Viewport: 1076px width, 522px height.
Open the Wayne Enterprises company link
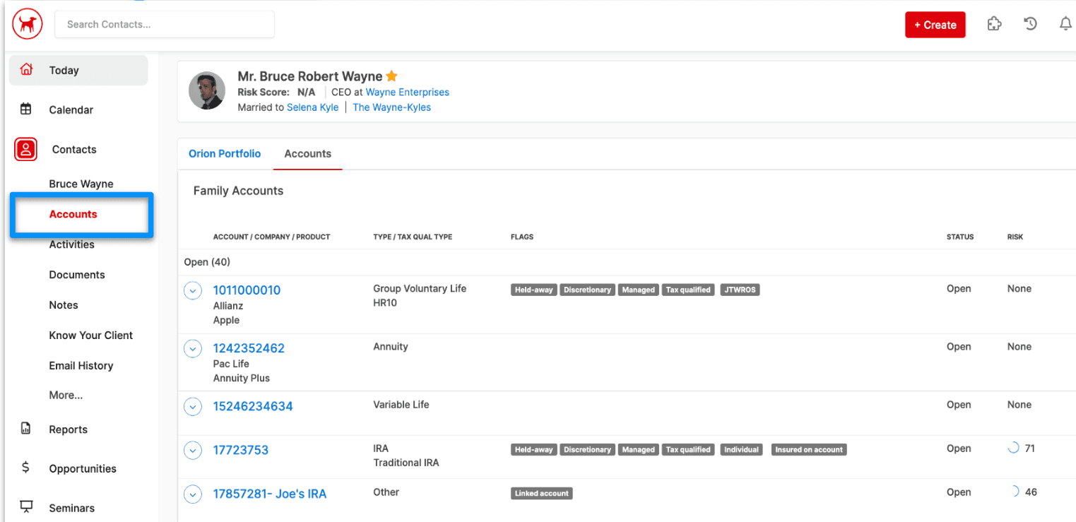tap(408, 92)
